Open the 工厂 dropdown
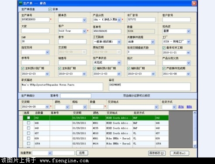 pyautogui.click(x=189, y=42)
